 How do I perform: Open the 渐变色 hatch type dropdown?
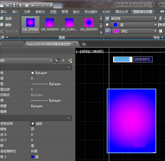click(x=155, y=18)
